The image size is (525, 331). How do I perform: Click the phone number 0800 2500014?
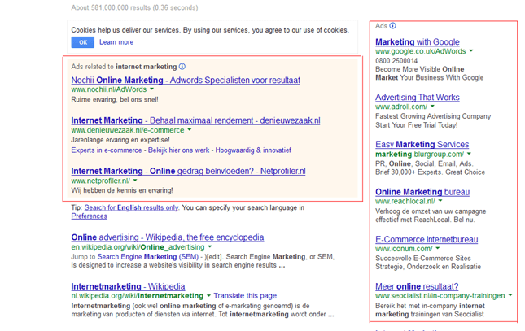396,61
